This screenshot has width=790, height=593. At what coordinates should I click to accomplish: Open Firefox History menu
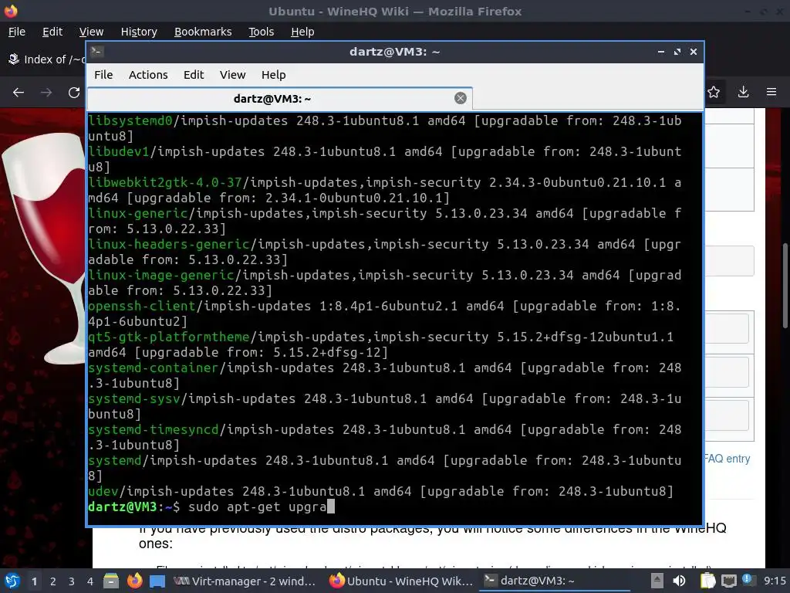(x=139, y=32)
